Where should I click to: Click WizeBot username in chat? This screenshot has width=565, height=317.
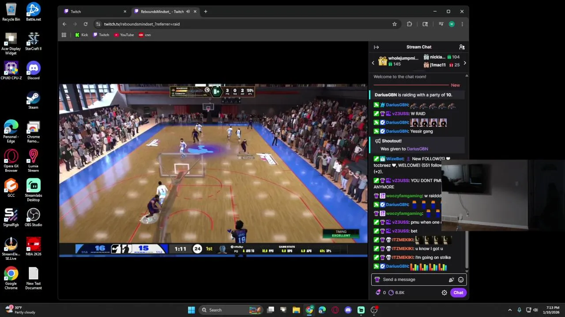(x=395, y=158)
